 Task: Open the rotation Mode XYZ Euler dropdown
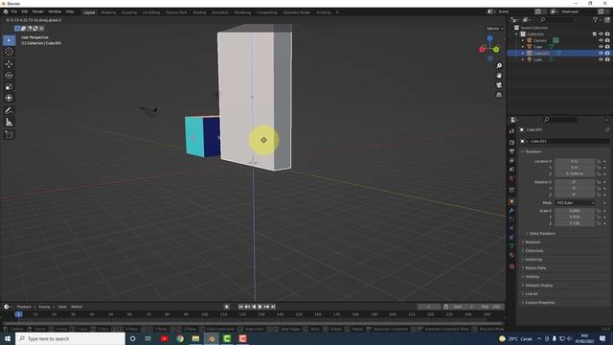click(x=575, y=203)
